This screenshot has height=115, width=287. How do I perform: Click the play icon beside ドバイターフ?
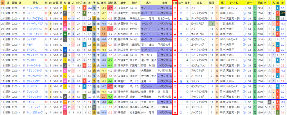pyautogui.click(x=244, y=60)
